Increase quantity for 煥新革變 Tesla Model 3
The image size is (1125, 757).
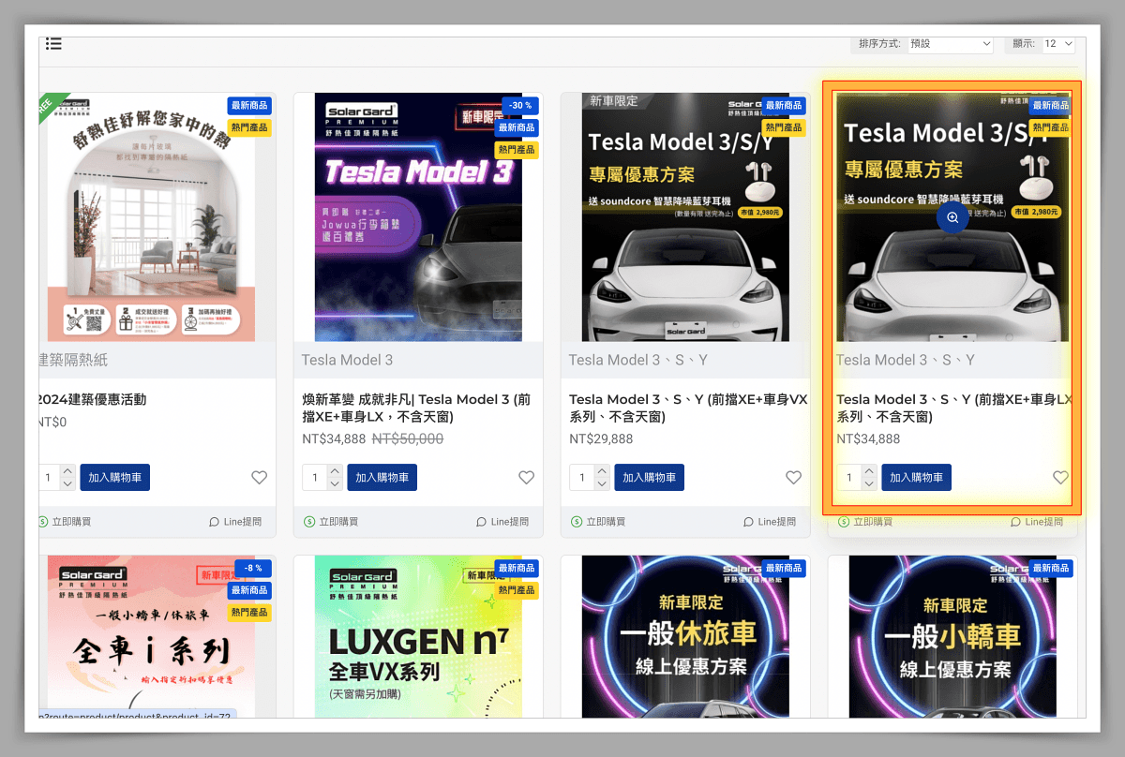pos(335,471)
